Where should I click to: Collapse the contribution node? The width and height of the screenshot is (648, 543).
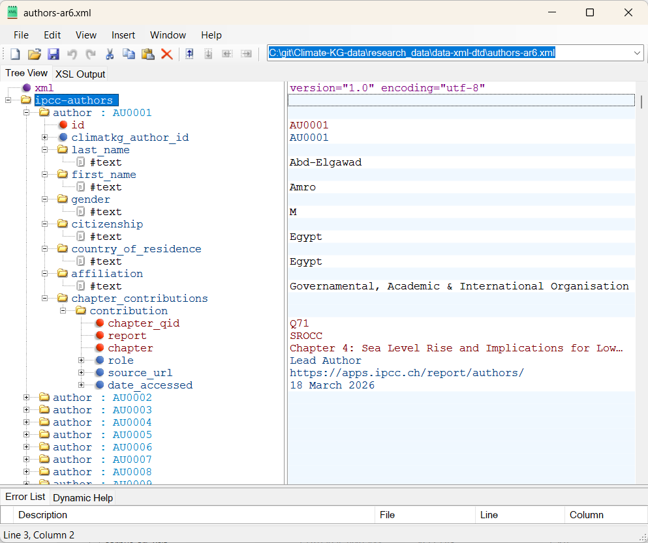(x=63, y=310)
